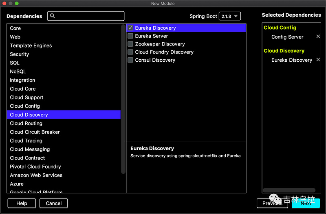Screen dimensions: 326x214
Task: Select the Cloud Circuit Breaker category
Action: [64, 132]
